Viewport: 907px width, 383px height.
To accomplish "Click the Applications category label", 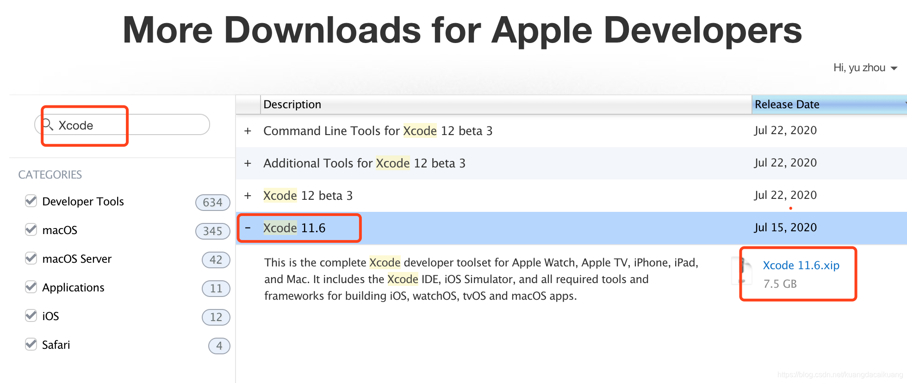I will [73, 288].
